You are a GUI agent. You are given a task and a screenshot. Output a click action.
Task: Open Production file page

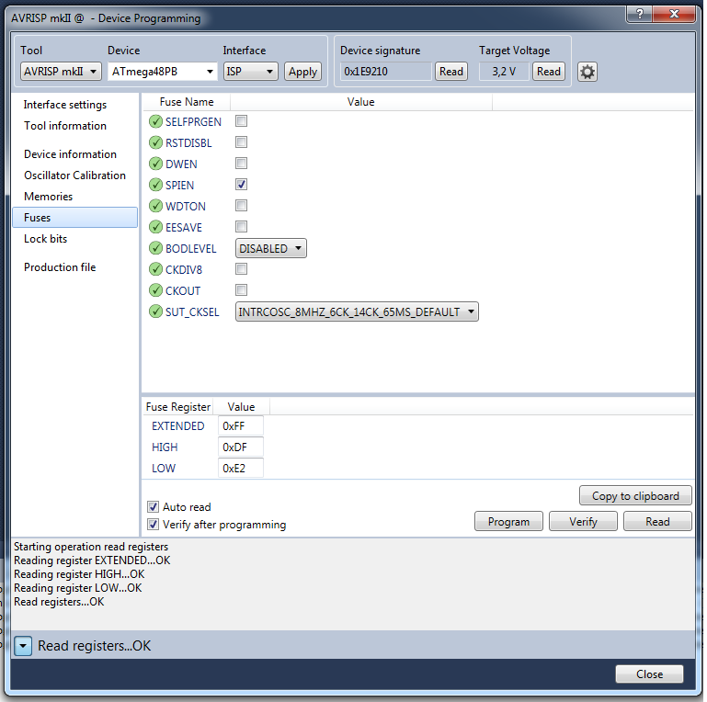click(x=60, y=267)
